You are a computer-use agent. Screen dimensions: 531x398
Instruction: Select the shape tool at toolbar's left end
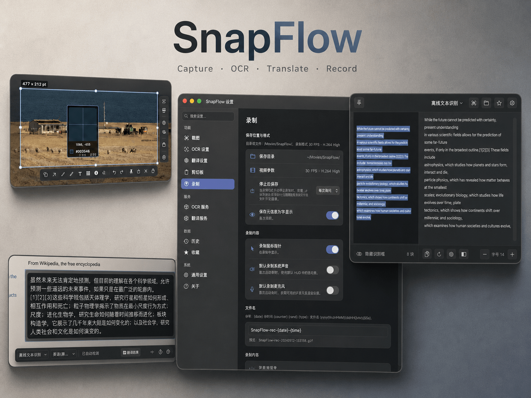pyautogui.click(x=45, y=174)
